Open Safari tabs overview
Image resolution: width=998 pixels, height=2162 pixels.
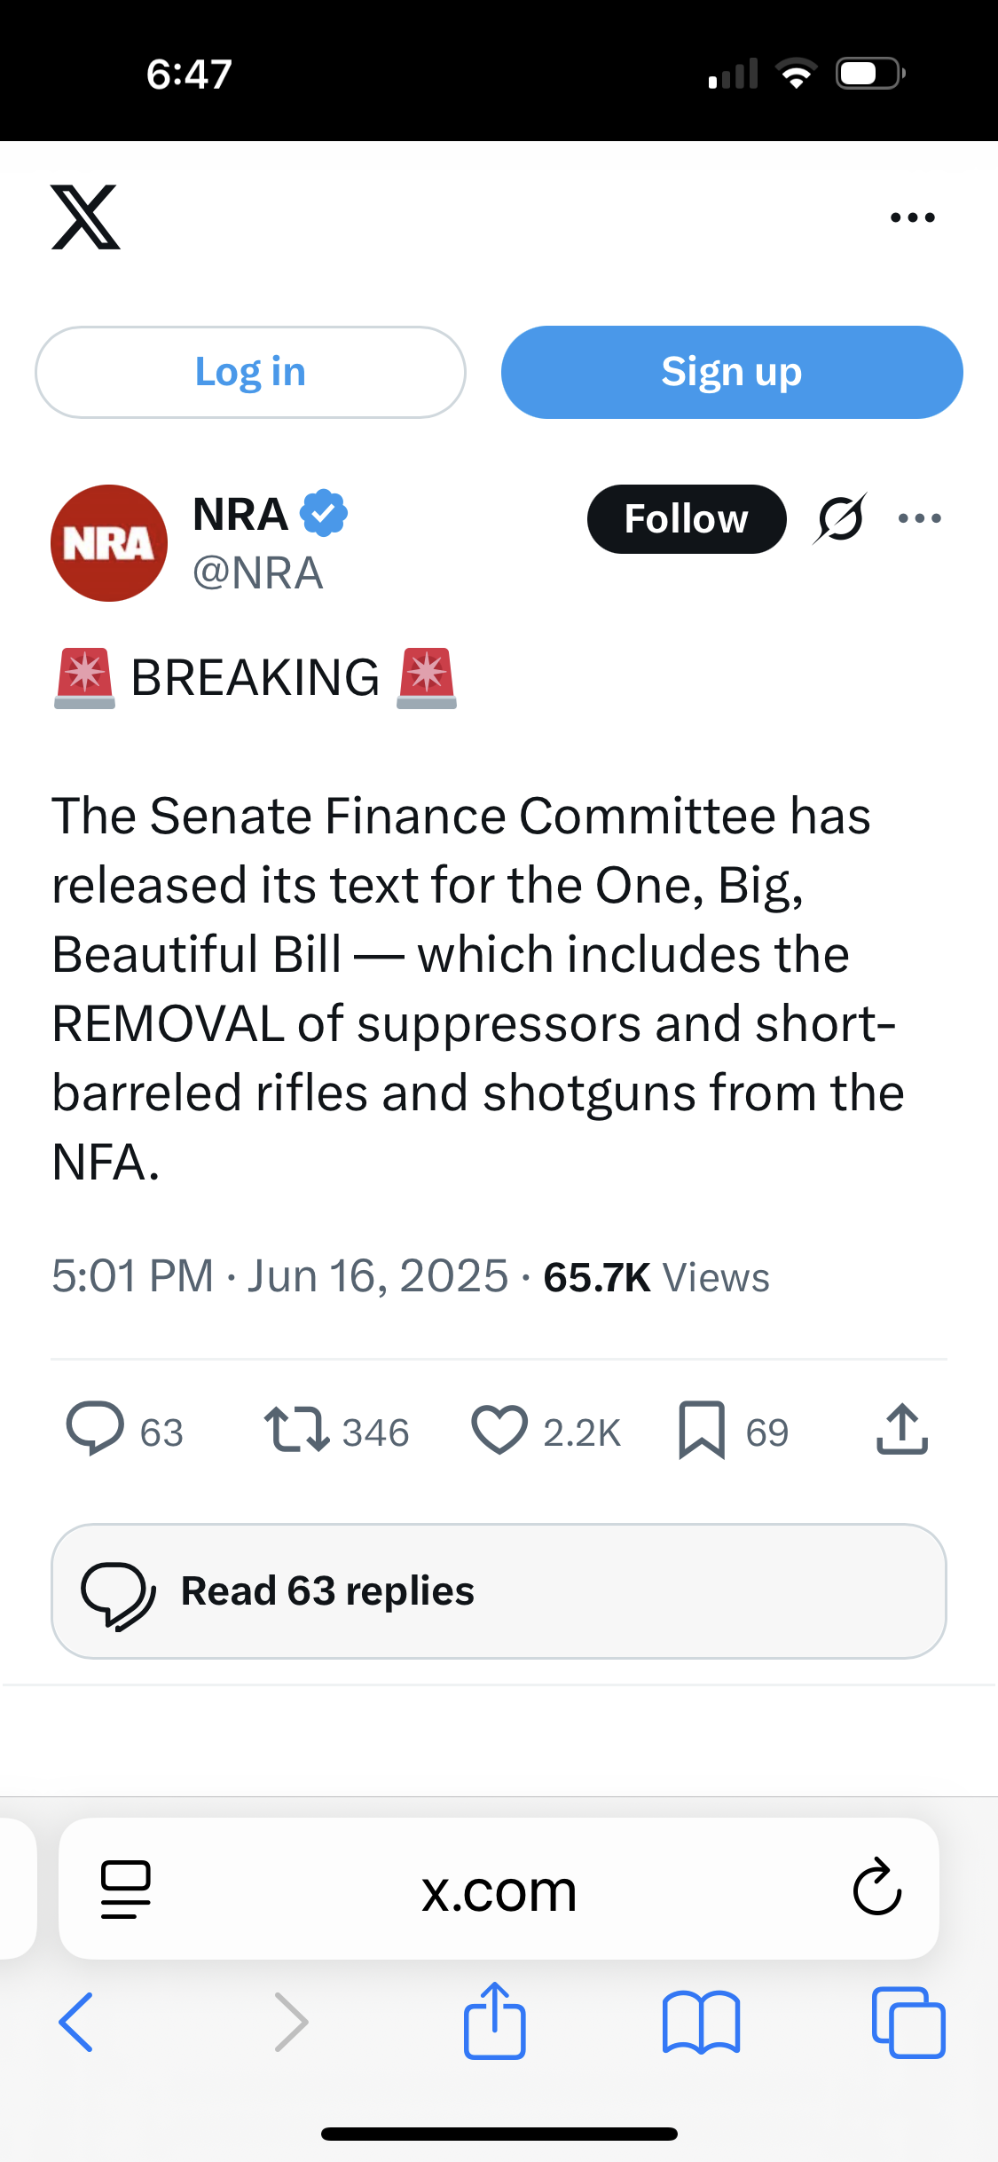point(908,2022)
